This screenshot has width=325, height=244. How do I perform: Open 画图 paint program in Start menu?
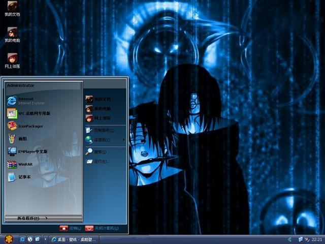pos(17,139)
